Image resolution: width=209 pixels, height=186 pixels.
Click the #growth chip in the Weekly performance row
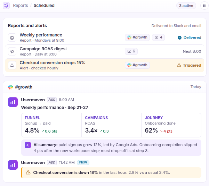coord(137,37)
